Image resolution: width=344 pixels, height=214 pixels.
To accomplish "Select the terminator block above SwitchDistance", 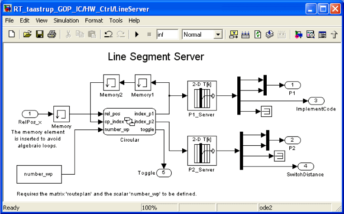I will [280, 156].
